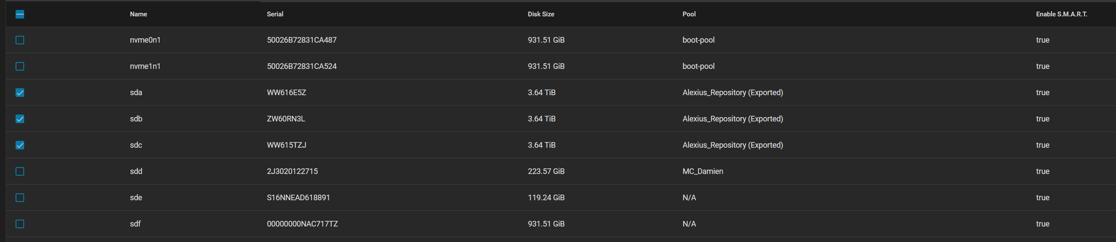
Task: Click serial number WW616E5Z
Action: click(286, 93)
